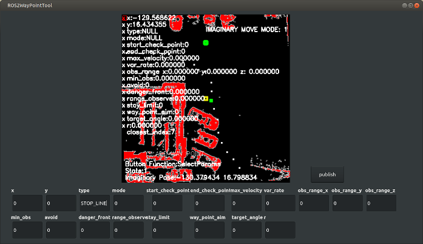
Task: Click the danger_front input field
Action: point(95,230)
